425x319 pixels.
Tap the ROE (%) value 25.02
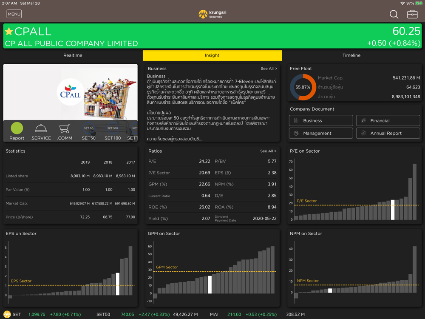click(204, 207)
